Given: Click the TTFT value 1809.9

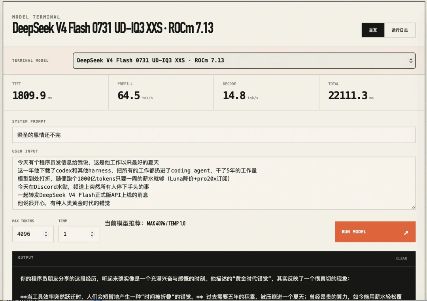Looking at the screenshot, I should (x=29, y=95).
